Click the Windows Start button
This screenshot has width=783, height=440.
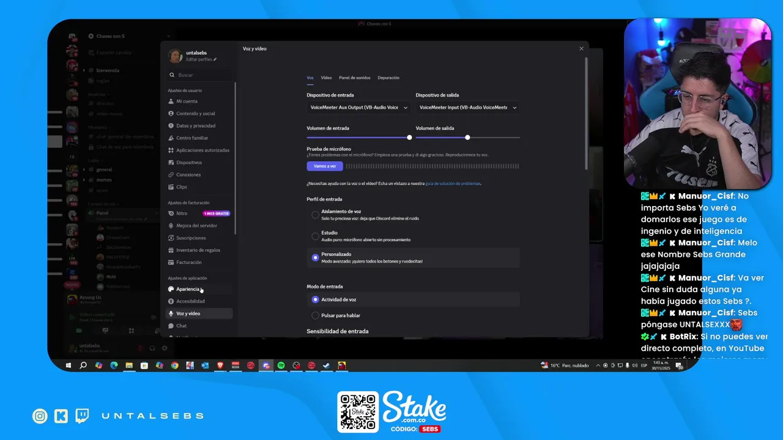click(x=69, y=365)
